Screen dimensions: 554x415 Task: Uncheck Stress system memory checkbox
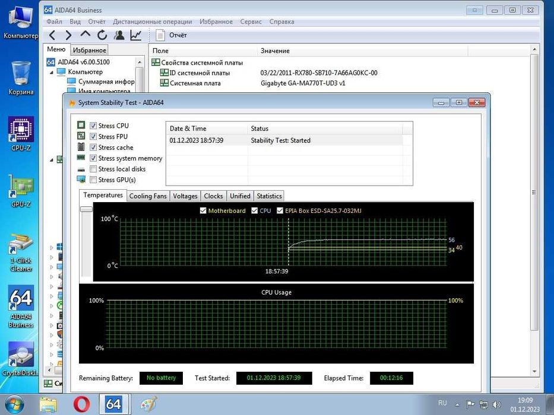93,158
